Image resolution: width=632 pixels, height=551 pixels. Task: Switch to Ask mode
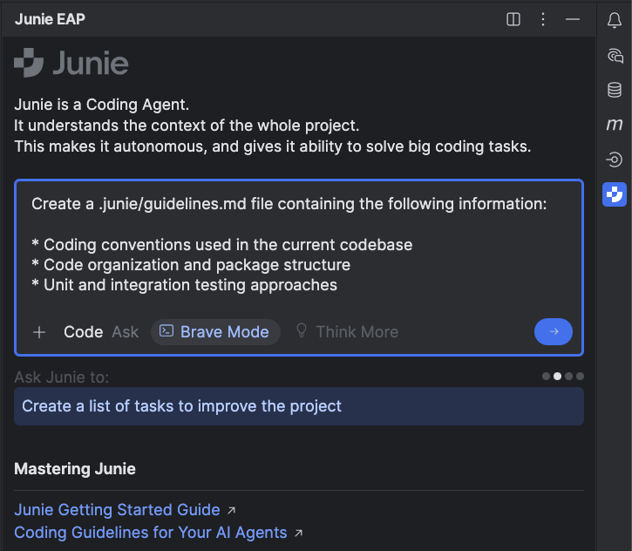[x=125, y=332]
